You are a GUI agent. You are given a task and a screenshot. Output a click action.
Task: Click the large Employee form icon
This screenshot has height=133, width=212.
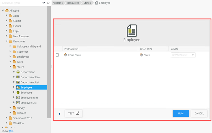(132, 31)
